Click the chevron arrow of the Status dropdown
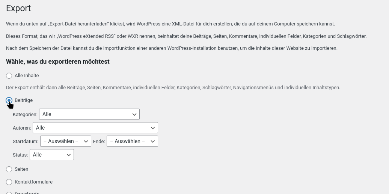The image size is (389, 194). tap(69, 155)
